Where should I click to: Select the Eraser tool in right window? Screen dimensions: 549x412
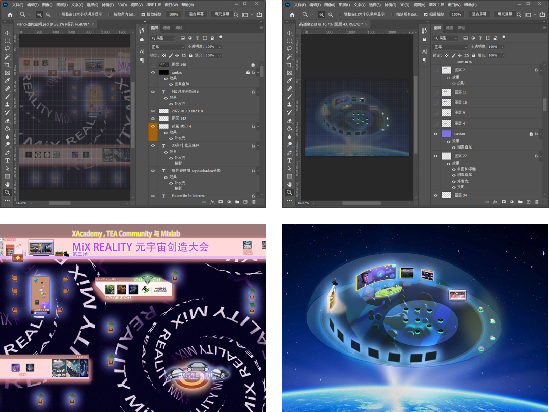pyautogui.click(x=290, y=121)
